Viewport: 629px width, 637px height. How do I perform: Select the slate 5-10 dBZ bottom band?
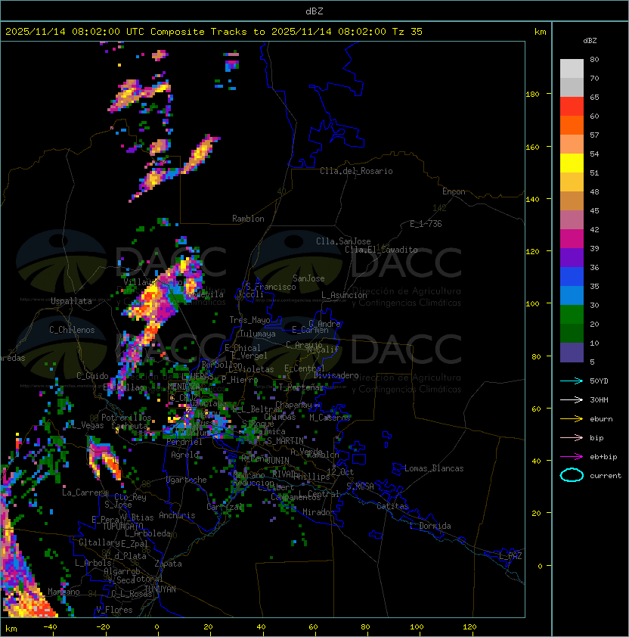point(572,353)
